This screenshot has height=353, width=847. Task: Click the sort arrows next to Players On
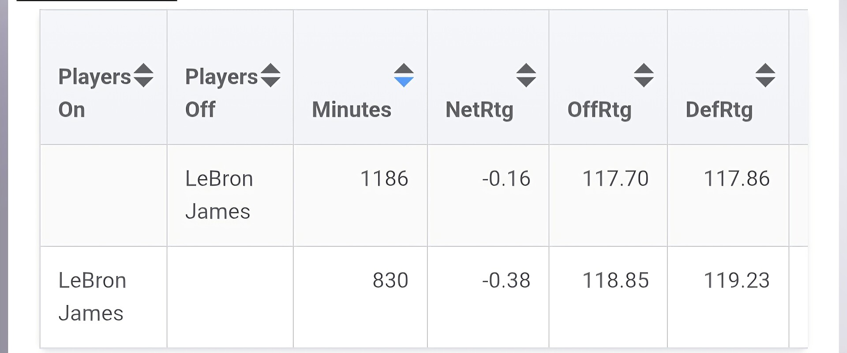point(143,75)
